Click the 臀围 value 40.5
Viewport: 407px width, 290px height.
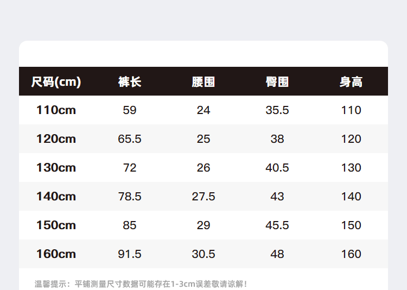click(277, 168)
